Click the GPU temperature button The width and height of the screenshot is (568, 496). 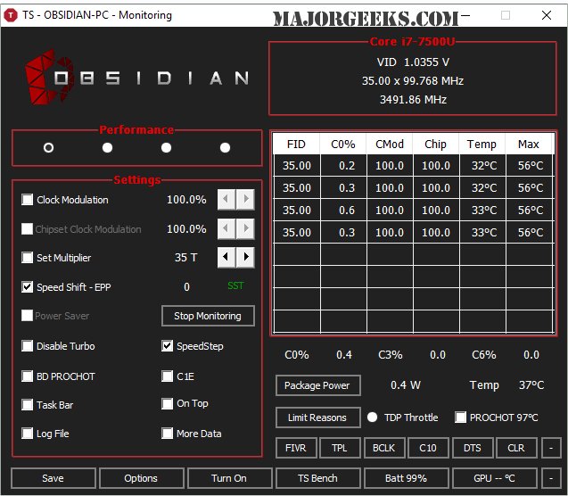tap(495, 478)
